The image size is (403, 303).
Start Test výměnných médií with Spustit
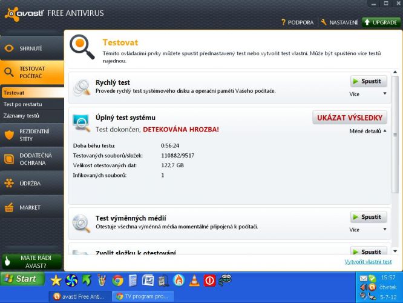[x=369, y=217]
